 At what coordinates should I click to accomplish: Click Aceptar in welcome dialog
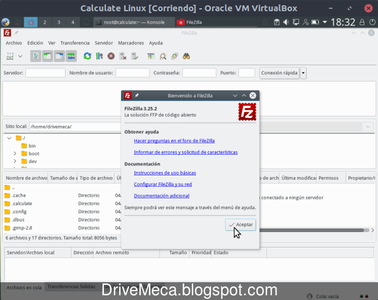(x=240, y=224)
